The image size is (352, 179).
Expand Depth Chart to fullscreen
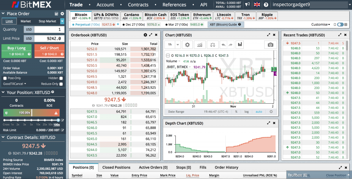268,123
